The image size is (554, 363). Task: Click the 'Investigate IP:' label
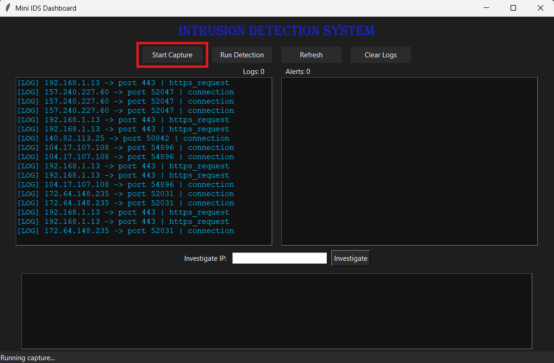[x=205, y=258]
